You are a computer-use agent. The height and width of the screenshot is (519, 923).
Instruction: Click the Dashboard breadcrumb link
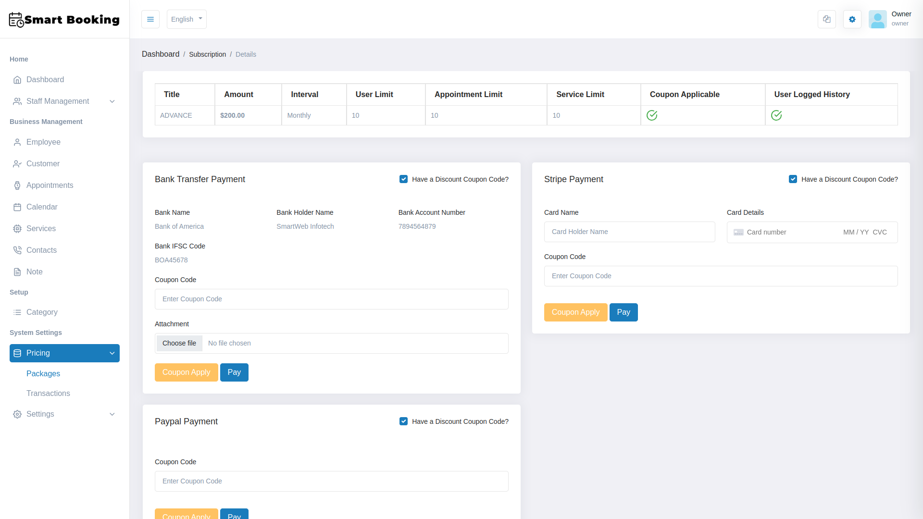point(161,54)
